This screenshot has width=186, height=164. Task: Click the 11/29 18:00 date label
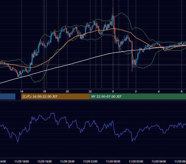[x=45, y=161]
